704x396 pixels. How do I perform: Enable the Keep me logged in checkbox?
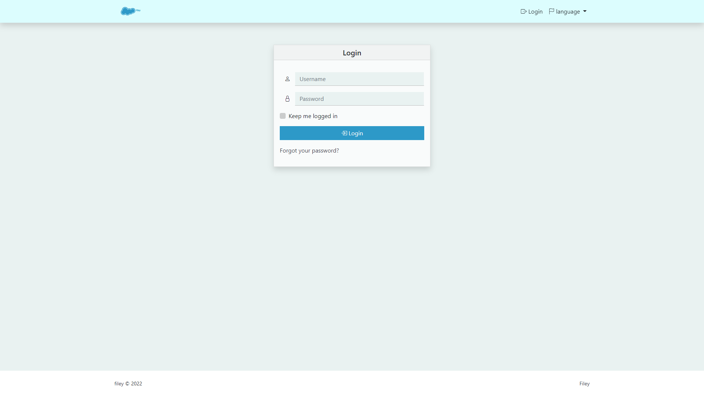tap(283, 116)
